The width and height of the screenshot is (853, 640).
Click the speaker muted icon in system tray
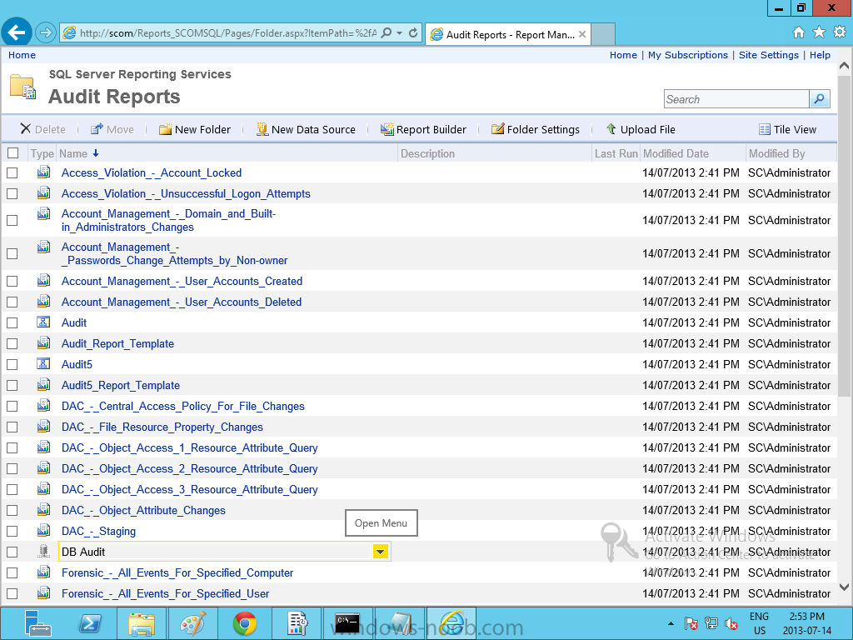pyautogui.click(x=731, y=623)
